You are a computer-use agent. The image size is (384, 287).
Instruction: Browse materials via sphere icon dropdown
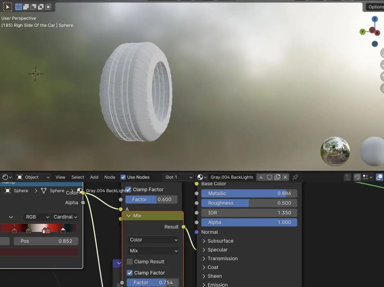[202, 177]
